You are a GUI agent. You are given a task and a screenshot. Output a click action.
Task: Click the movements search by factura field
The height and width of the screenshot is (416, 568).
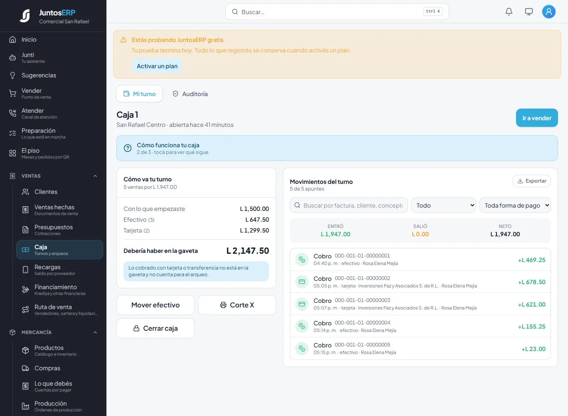349,205
